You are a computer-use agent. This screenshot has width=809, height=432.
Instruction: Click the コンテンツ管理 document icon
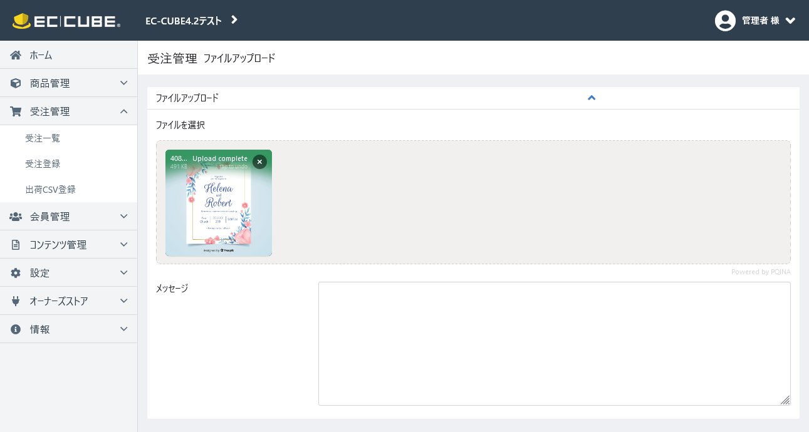16,245
